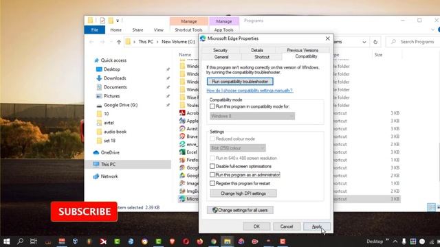Click File Explorer on the taskbar
This screenshot has height=247, width=440.
point(227,242)
